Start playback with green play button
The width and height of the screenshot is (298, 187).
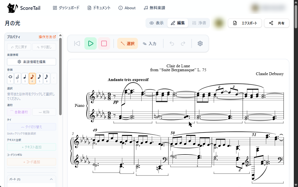(x=91, y=43)
